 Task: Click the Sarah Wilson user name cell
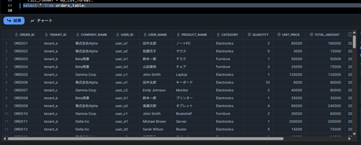pos(156,129)
